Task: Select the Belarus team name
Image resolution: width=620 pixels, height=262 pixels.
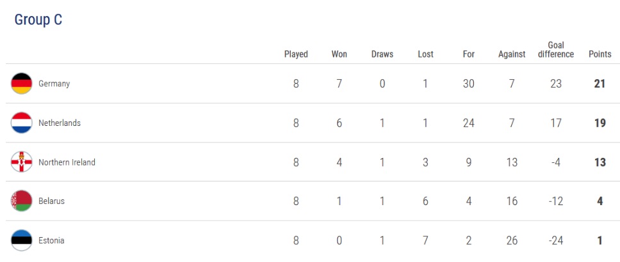Action: pyautogui.click(x=51, y=201)
